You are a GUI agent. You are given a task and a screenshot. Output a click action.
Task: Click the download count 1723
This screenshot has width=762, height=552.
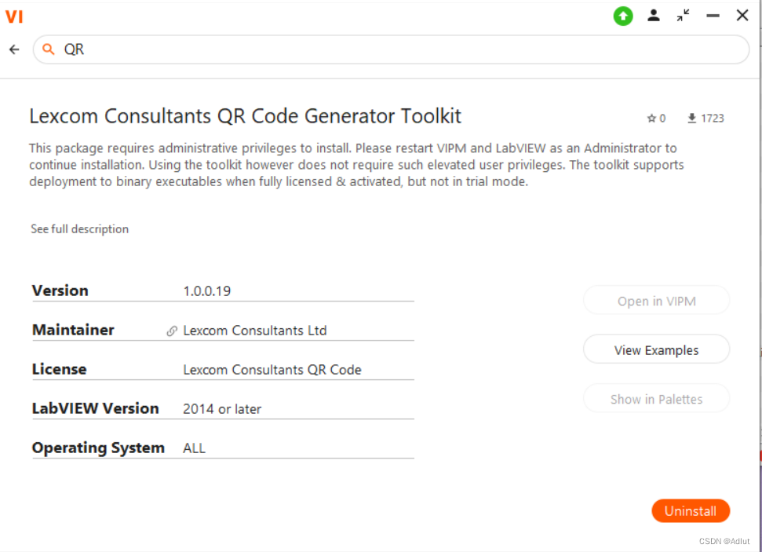pos(713,119)
